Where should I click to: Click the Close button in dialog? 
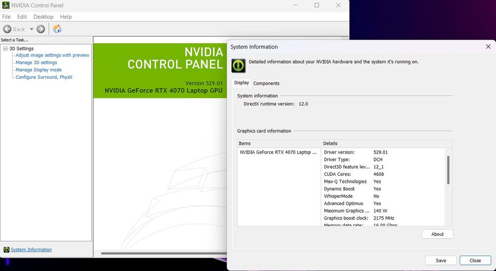[475, 261]
